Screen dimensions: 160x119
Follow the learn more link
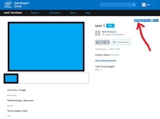click(114, 49)
